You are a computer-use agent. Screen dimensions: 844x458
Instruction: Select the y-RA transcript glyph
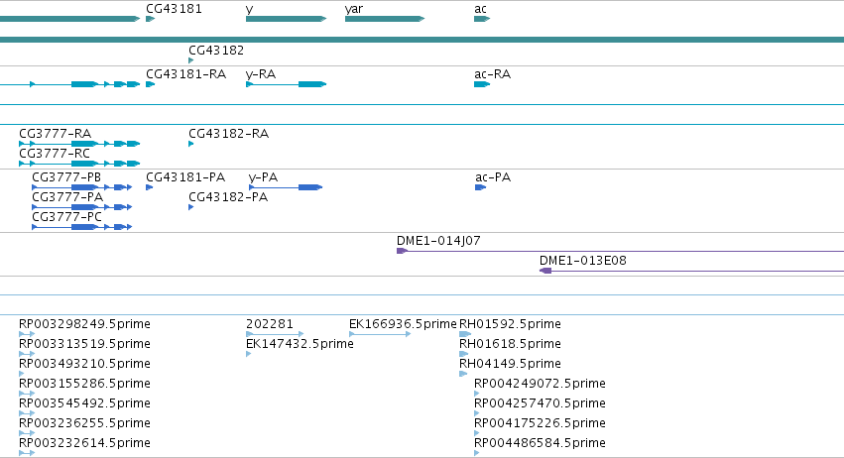[x=287, y=84]
